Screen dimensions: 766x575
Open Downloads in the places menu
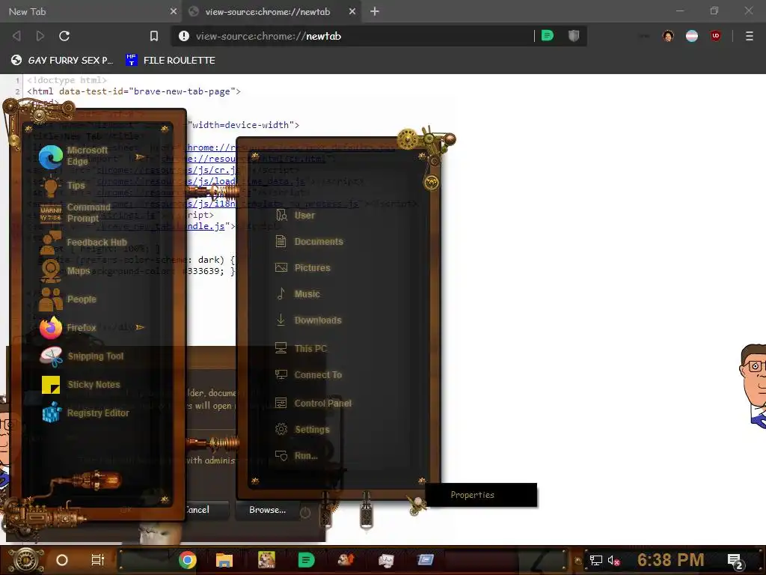point(308,320)
